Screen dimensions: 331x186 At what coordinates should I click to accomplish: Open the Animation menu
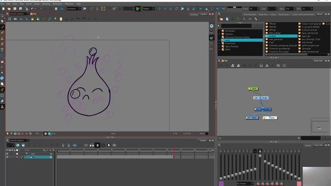(x=57, y=4)
